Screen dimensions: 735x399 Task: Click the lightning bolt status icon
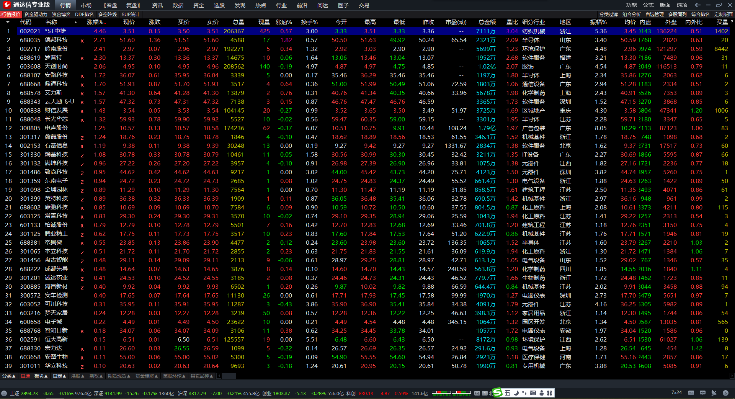(x=725, y=393)
